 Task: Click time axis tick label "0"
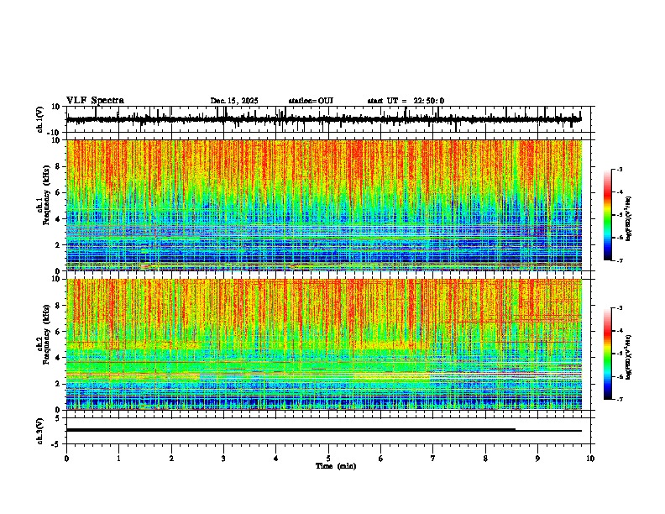[66, 459]
